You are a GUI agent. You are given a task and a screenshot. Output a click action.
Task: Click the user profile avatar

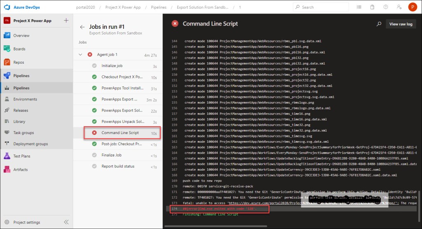(412, 7)
